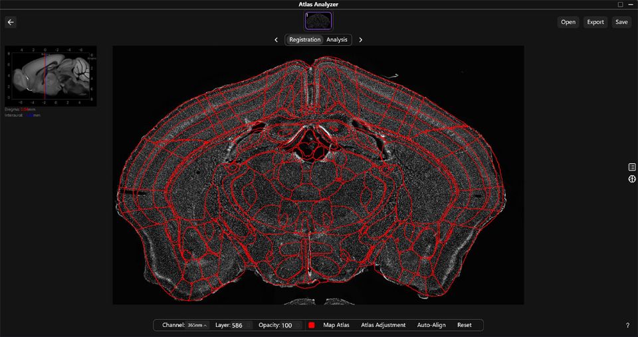Click the sagittal brain reference map
The image size is (638, 337).
point(51,76)
